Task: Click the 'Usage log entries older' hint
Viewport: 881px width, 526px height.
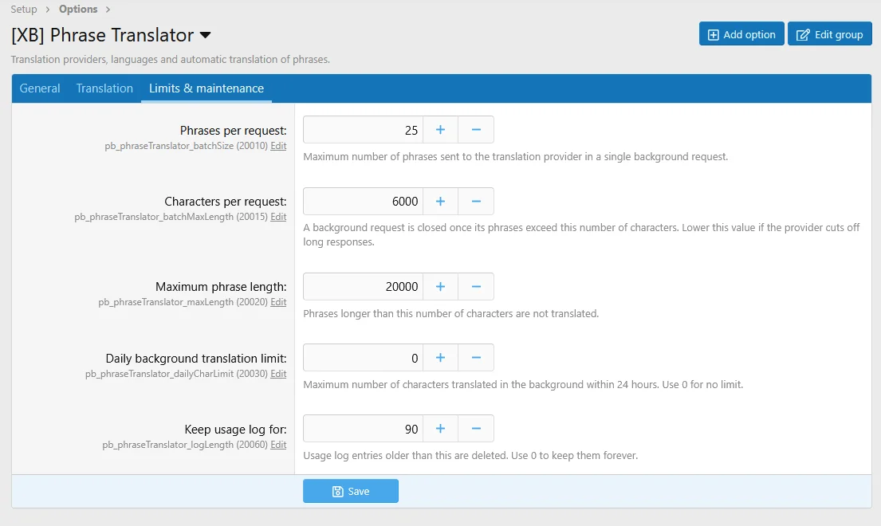Action: pyautogui.click(x=470, y=455)
